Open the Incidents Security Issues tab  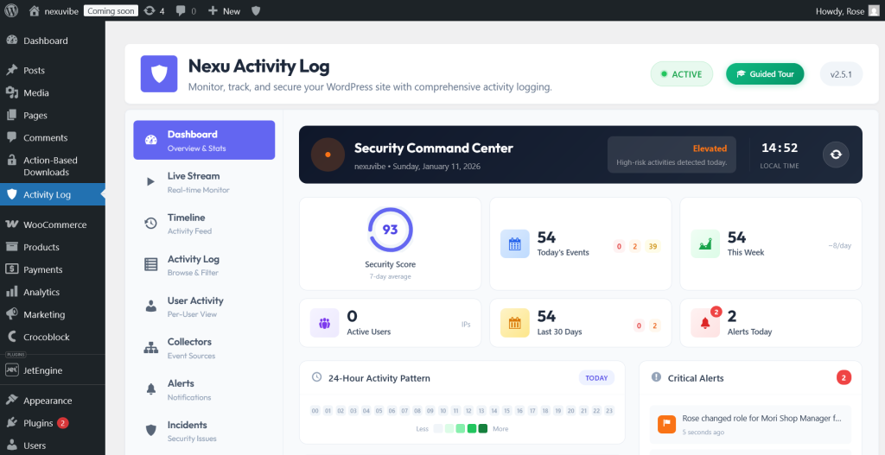point(204,431)
